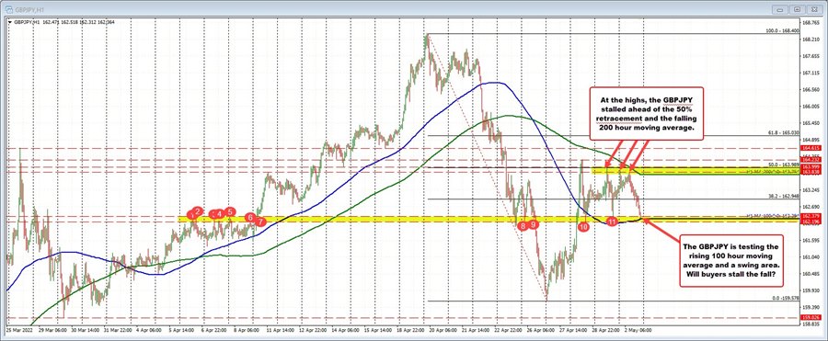Click the red 162.196 price tag
This screenshot has width=828, height=341.
(x=811, y=222)
